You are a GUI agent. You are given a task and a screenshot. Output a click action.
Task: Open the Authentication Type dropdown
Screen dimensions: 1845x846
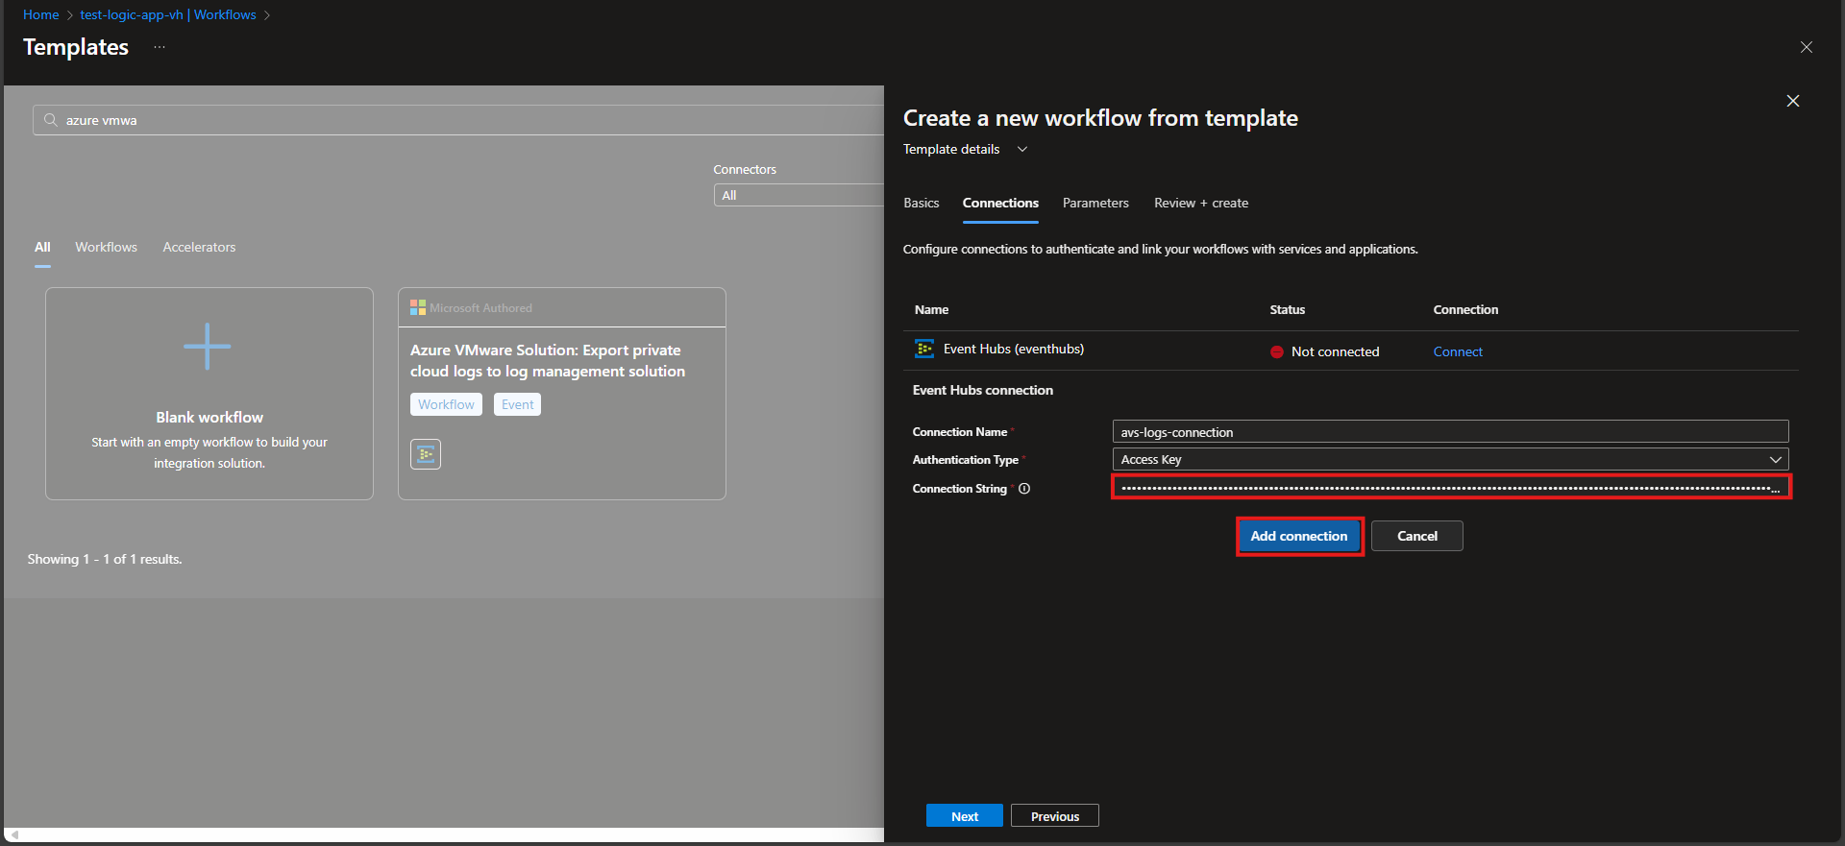pos(1449,460)
